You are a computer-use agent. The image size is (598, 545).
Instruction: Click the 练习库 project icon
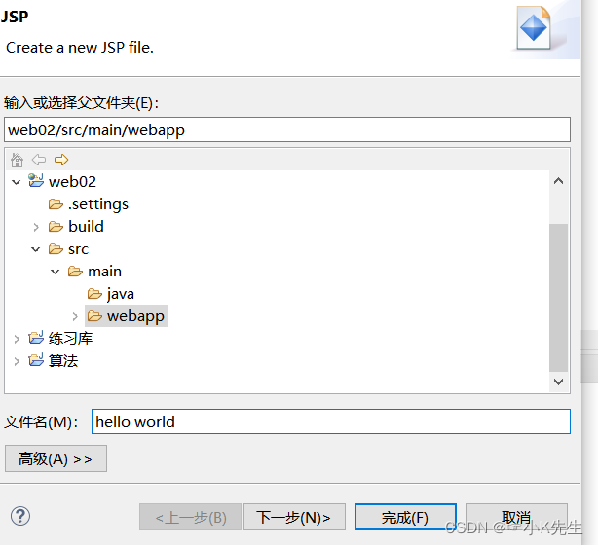[36, 338]
